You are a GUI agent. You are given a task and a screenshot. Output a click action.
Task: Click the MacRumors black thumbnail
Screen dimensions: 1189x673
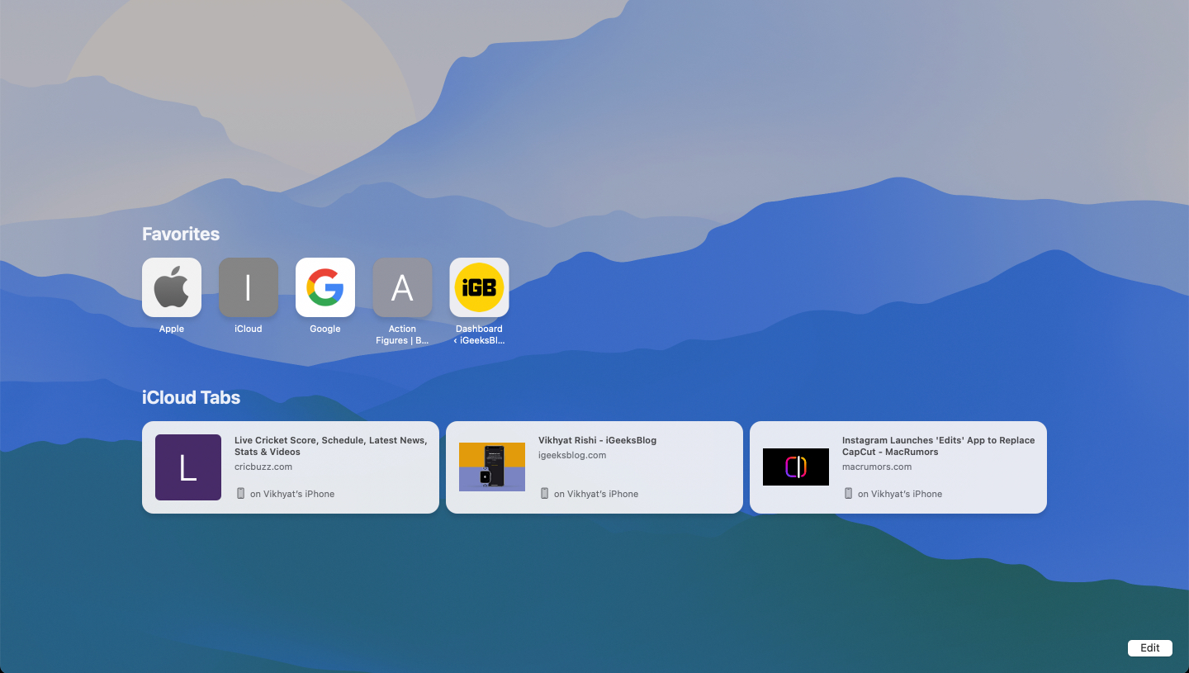click(795, 467)
